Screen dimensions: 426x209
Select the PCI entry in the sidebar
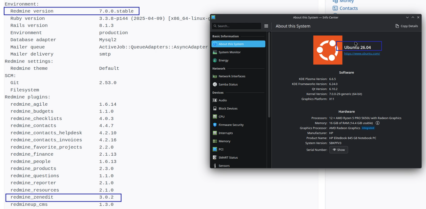[238, 149]
